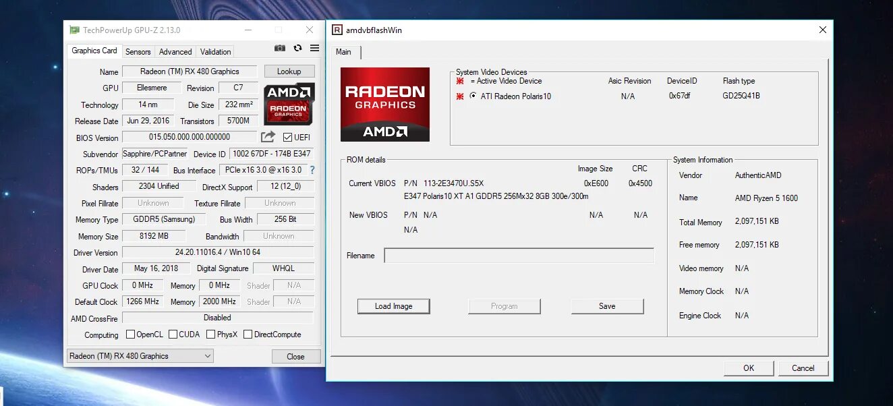893x406 pixels.
Task: Close the amdvbflashWin window
Action: point(822,30)
